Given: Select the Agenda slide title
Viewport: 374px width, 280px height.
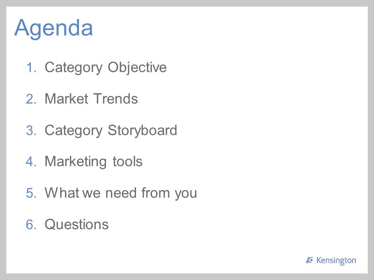Looking at the screenshot, I should pos(53,28).
